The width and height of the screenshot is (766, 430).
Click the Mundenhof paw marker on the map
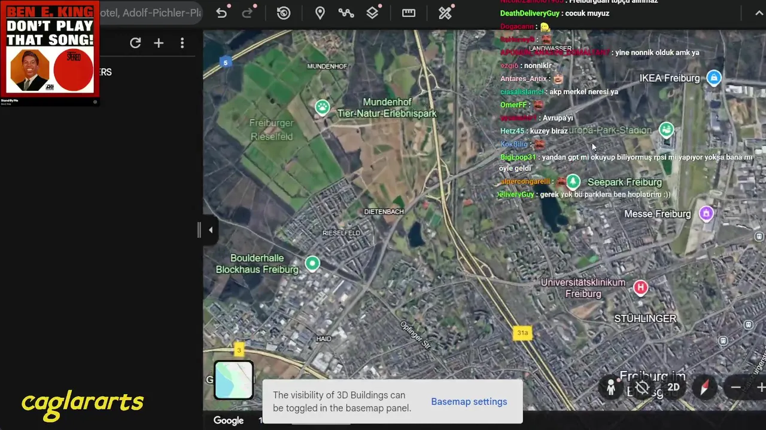tap(323, 107)
